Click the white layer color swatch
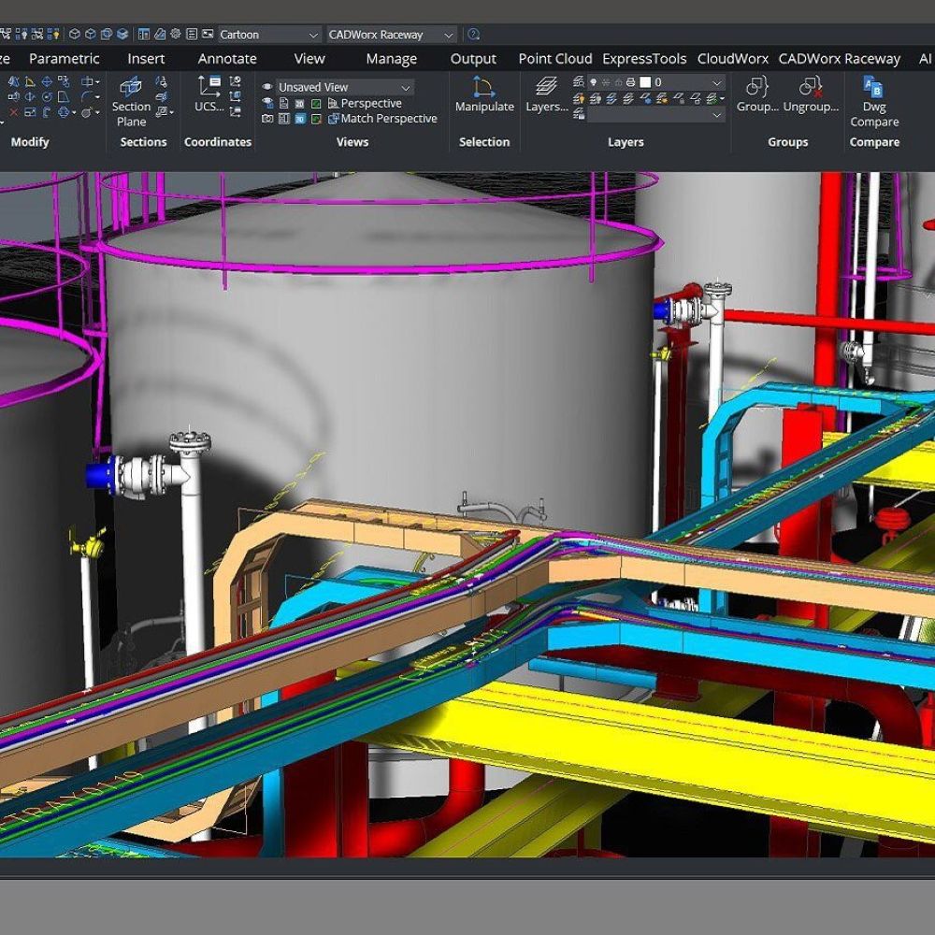 point(644,82)
